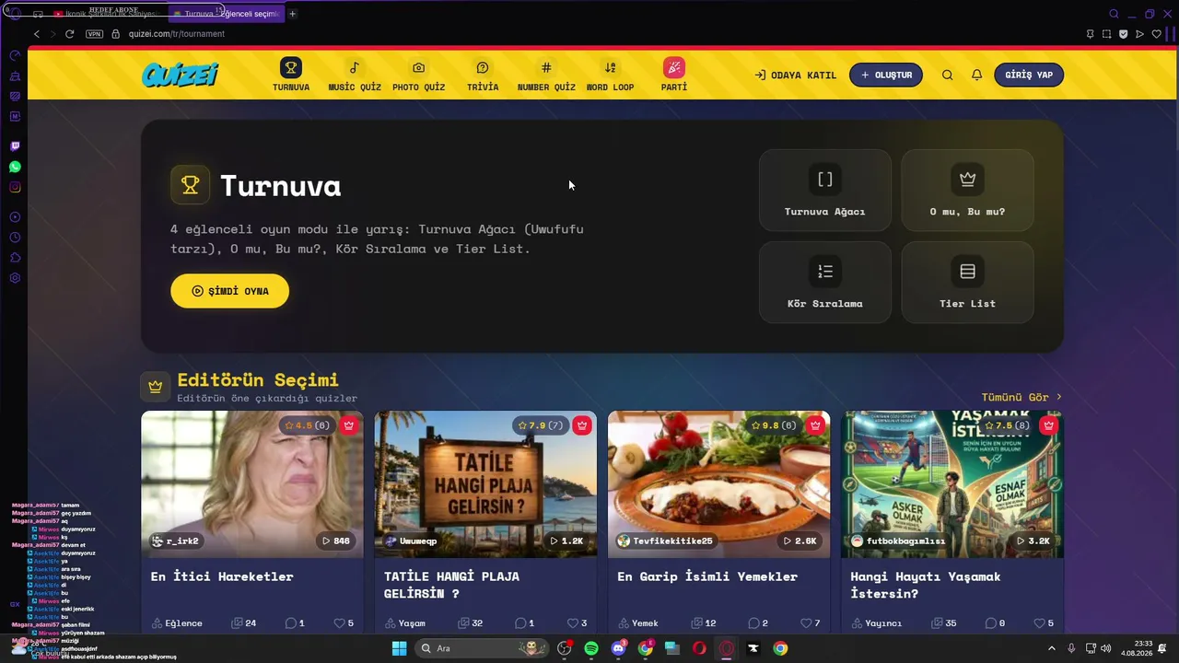Open the Windows Start menu
Image resolution: width=1179 pixels, height=663 pixels.
pos(399,648)
